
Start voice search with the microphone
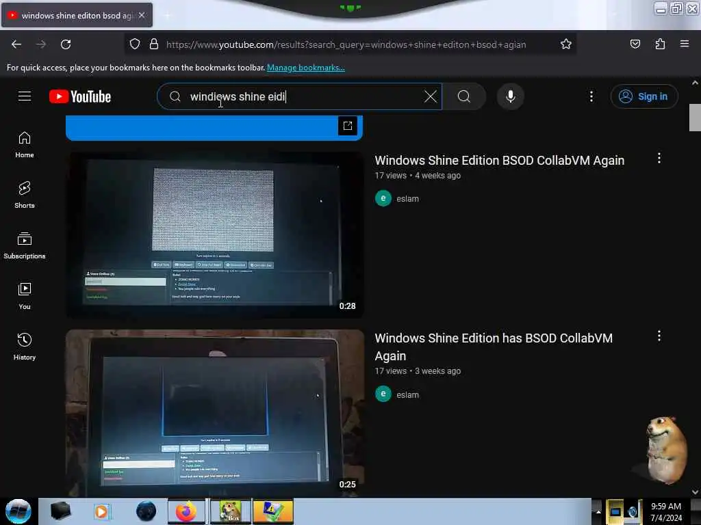pos(511,96)
